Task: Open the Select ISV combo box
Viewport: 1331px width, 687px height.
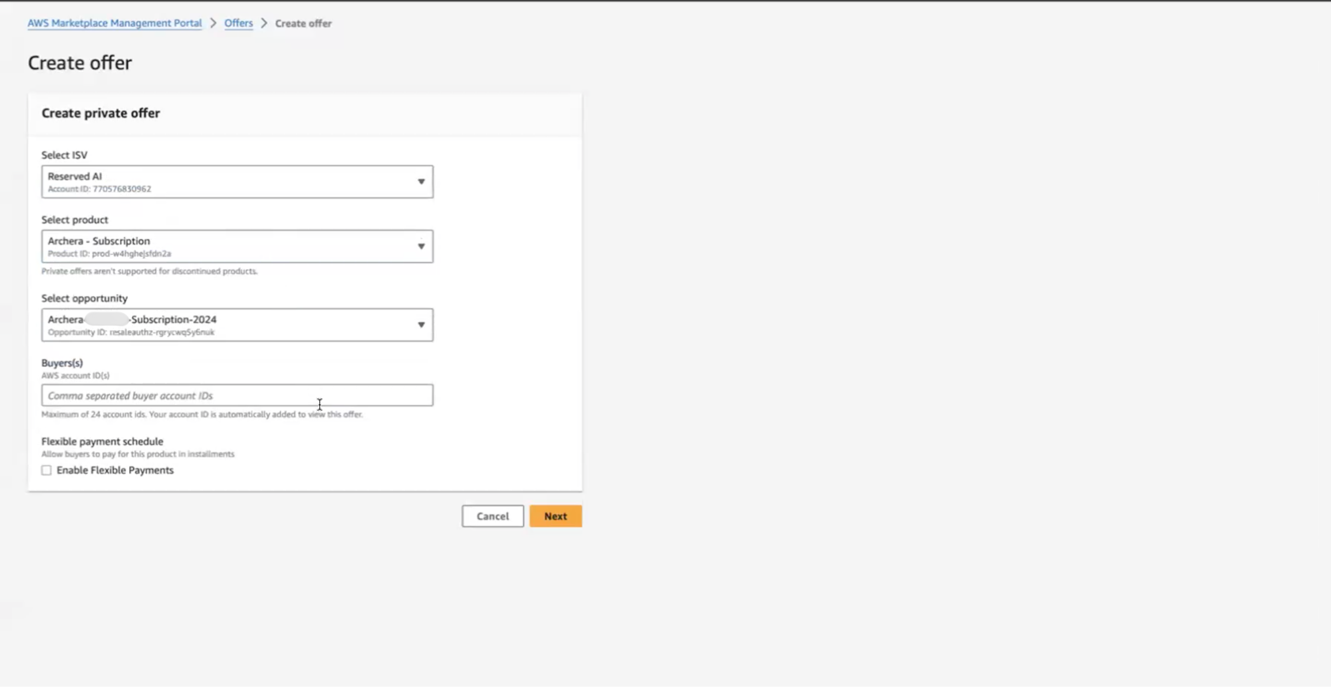Action: [x=237, y=181]
